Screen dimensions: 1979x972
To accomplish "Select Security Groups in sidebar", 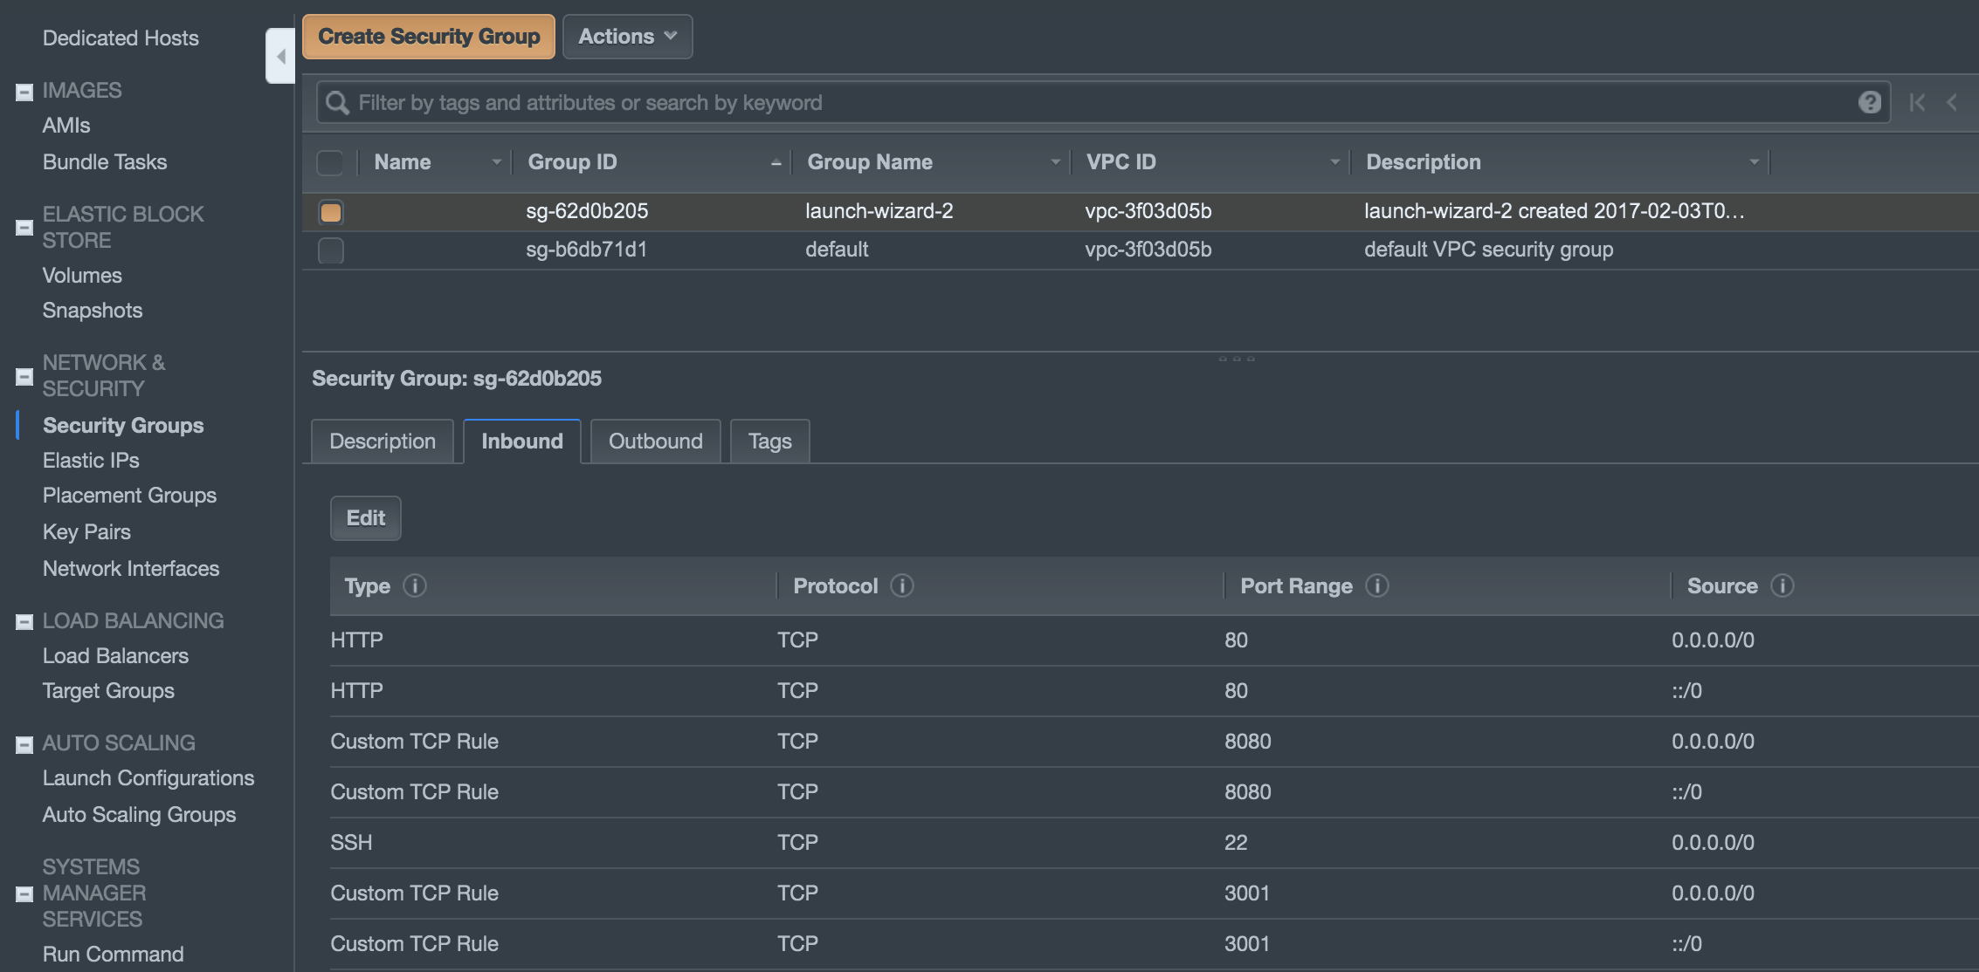I will tap(123, 426).
